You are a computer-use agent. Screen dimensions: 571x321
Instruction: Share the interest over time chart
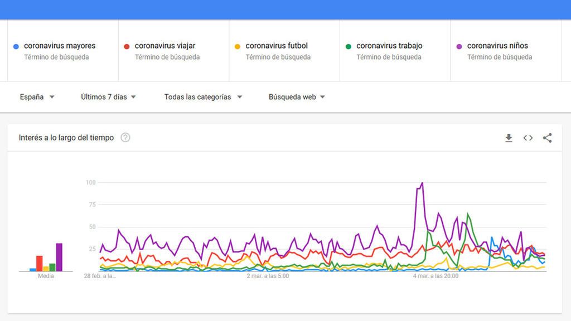pos(548,138)
